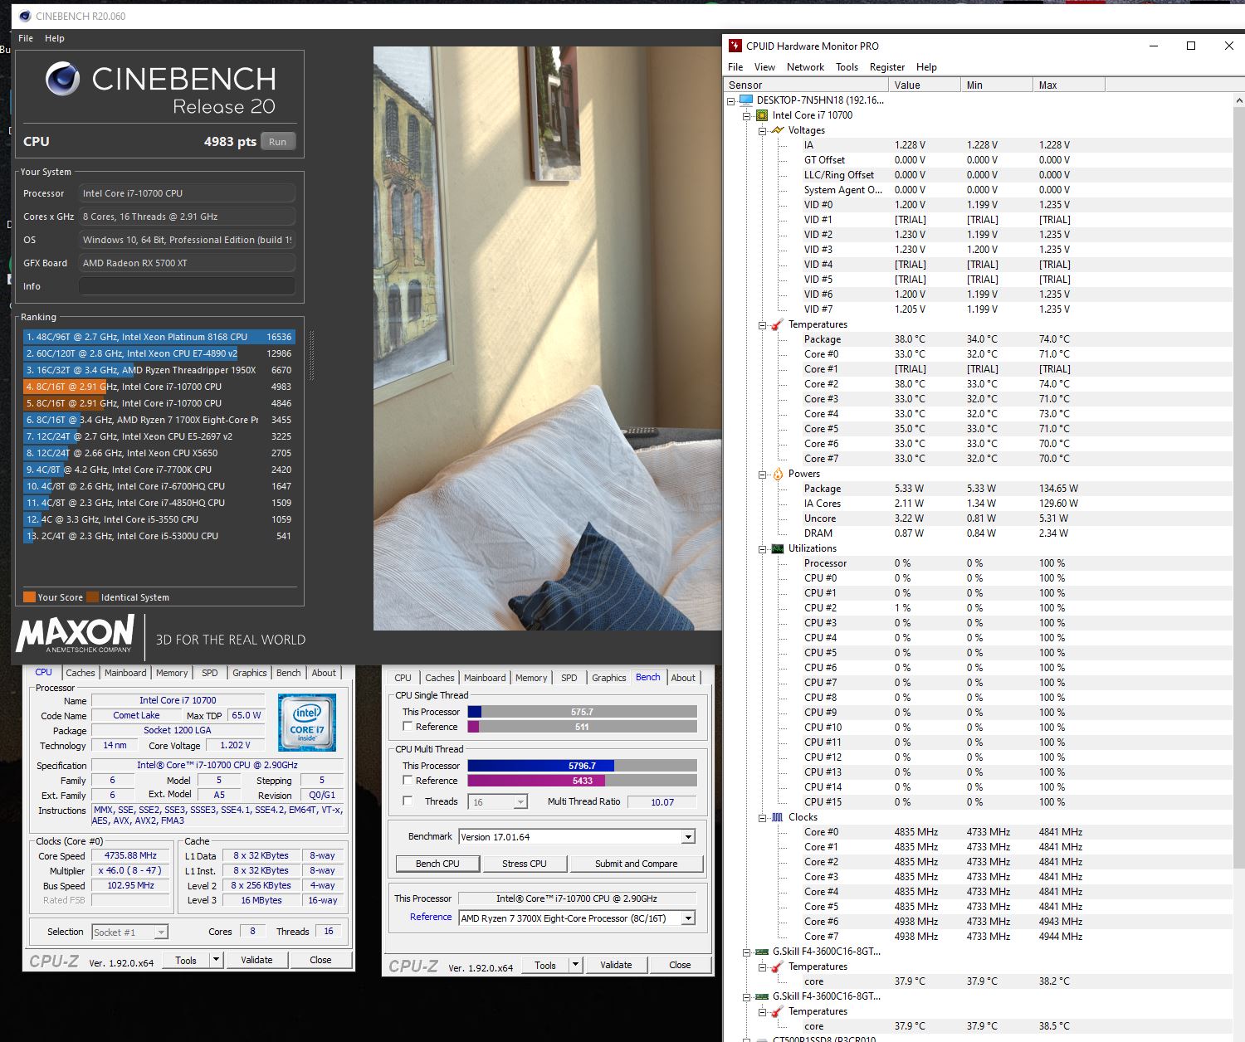Open Tools dropdown arrow in left CPU-Z window
The image size is (1245, 1042).
(216, 960)
